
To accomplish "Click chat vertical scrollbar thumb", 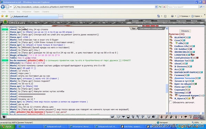I will click(167, 88).
